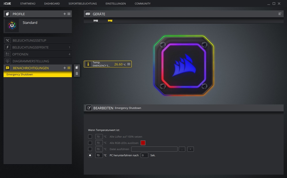
Task: Minimize the iCUE window
Action: (269, 4)
